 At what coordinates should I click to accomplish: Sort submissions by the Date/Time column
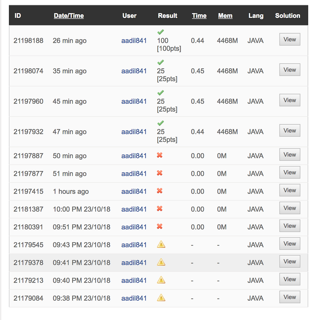pos(69,16)
